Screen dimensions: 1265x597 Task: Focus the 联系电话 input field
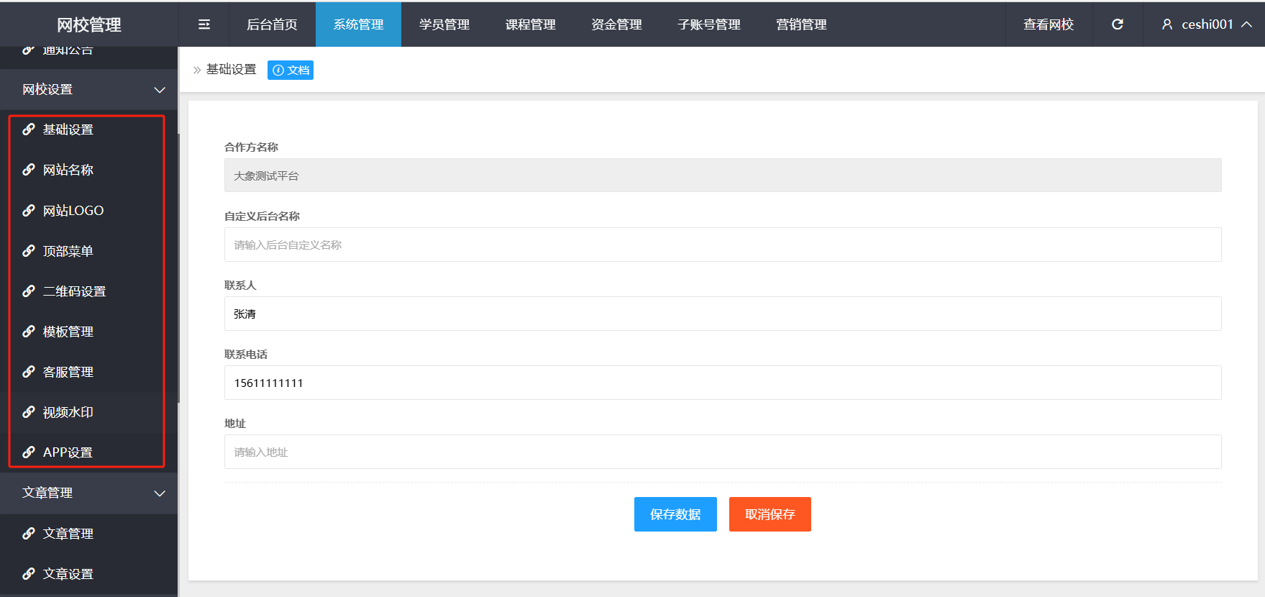point(723,383)
